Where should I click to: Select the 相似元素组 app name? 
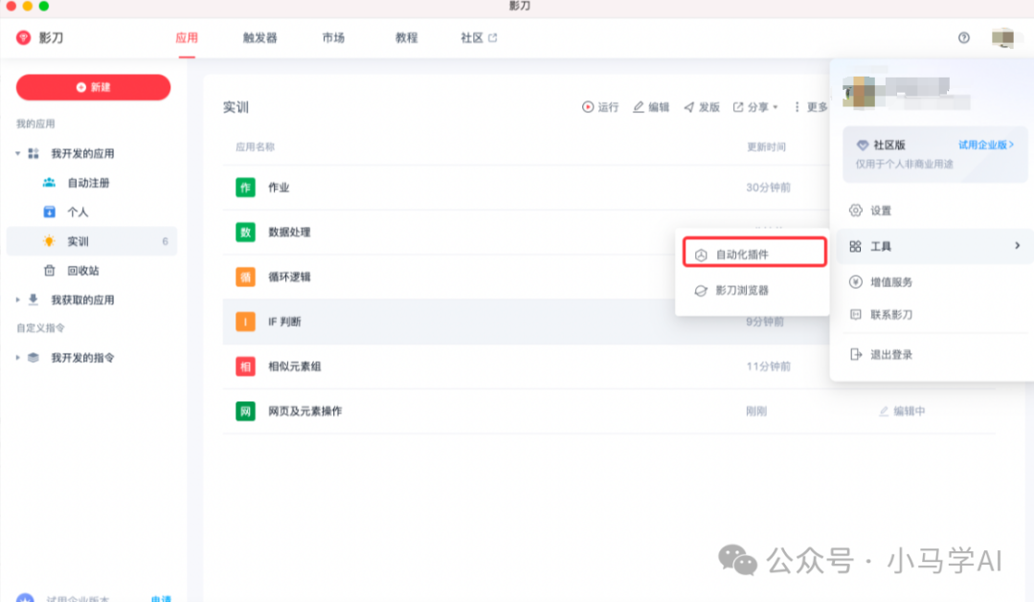pyautogui.click(x=294, y=367)
